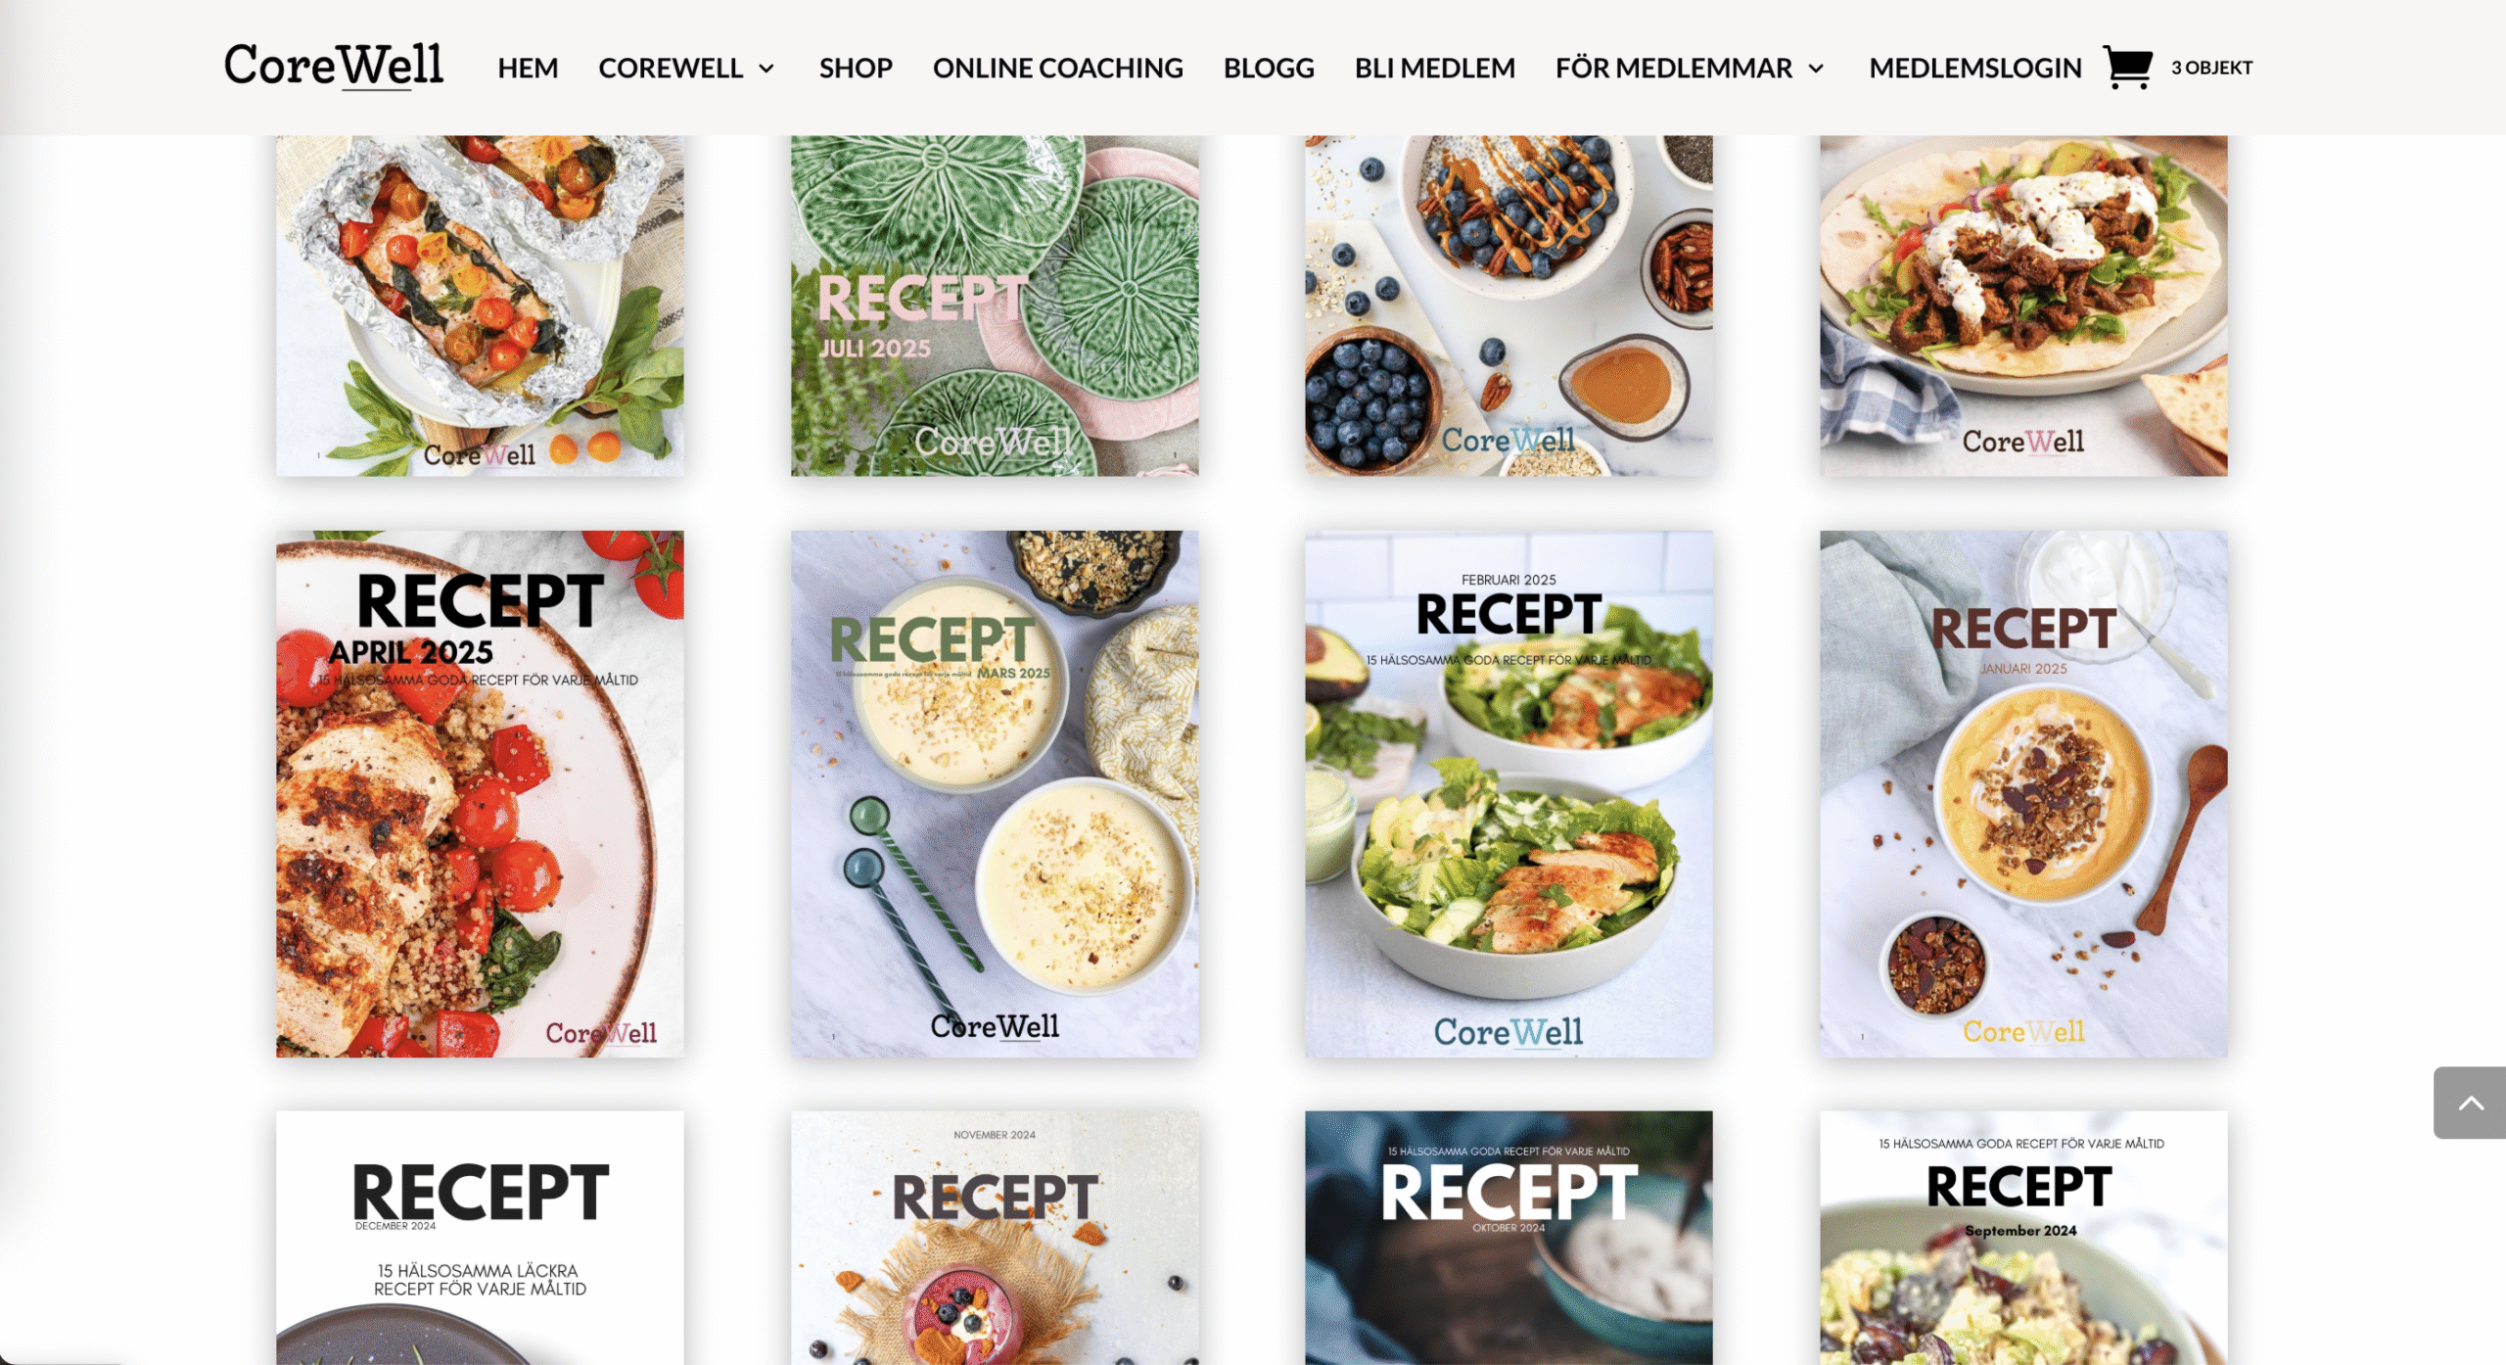
Task: Click BLI MEDLEM in navigation
Action: click(1434, 68)
